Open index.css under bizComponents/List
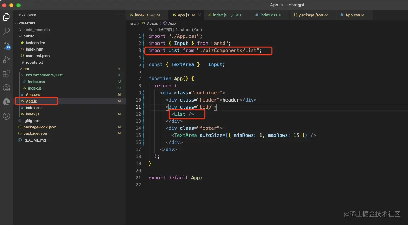 [36, 82]
